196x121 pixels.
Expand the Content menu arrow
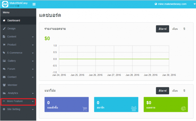(x=33, y=37)
